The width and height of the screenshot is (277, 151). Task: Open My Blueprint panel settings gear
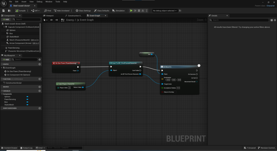(x=40, y=59)
